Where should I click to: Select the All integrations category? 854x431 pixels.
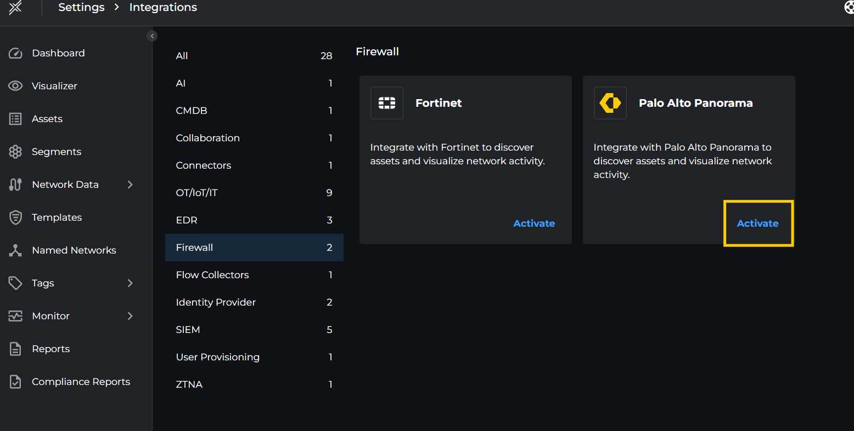(x=182, y=55)
